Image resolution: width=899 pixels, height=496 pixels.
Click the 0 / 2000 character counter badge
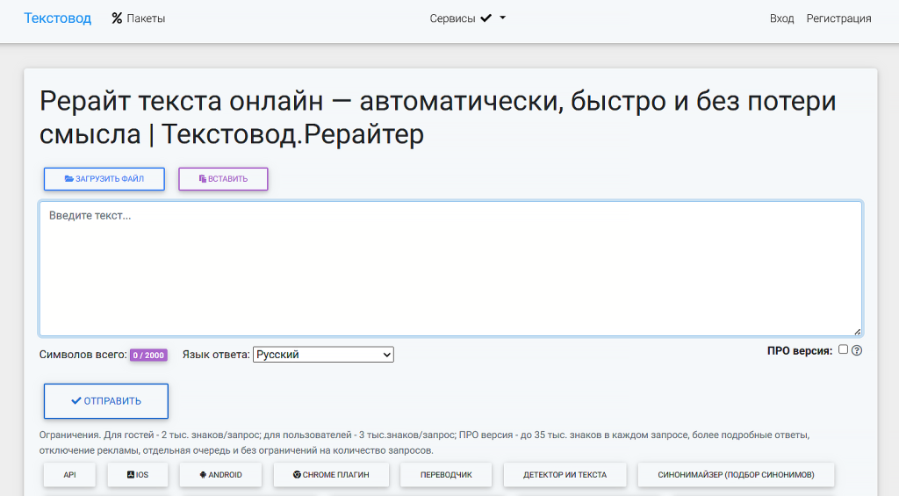[x=148, y=355]
